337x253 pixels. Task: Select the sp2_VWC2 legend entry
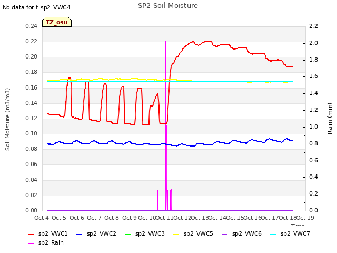click(96, 233)
